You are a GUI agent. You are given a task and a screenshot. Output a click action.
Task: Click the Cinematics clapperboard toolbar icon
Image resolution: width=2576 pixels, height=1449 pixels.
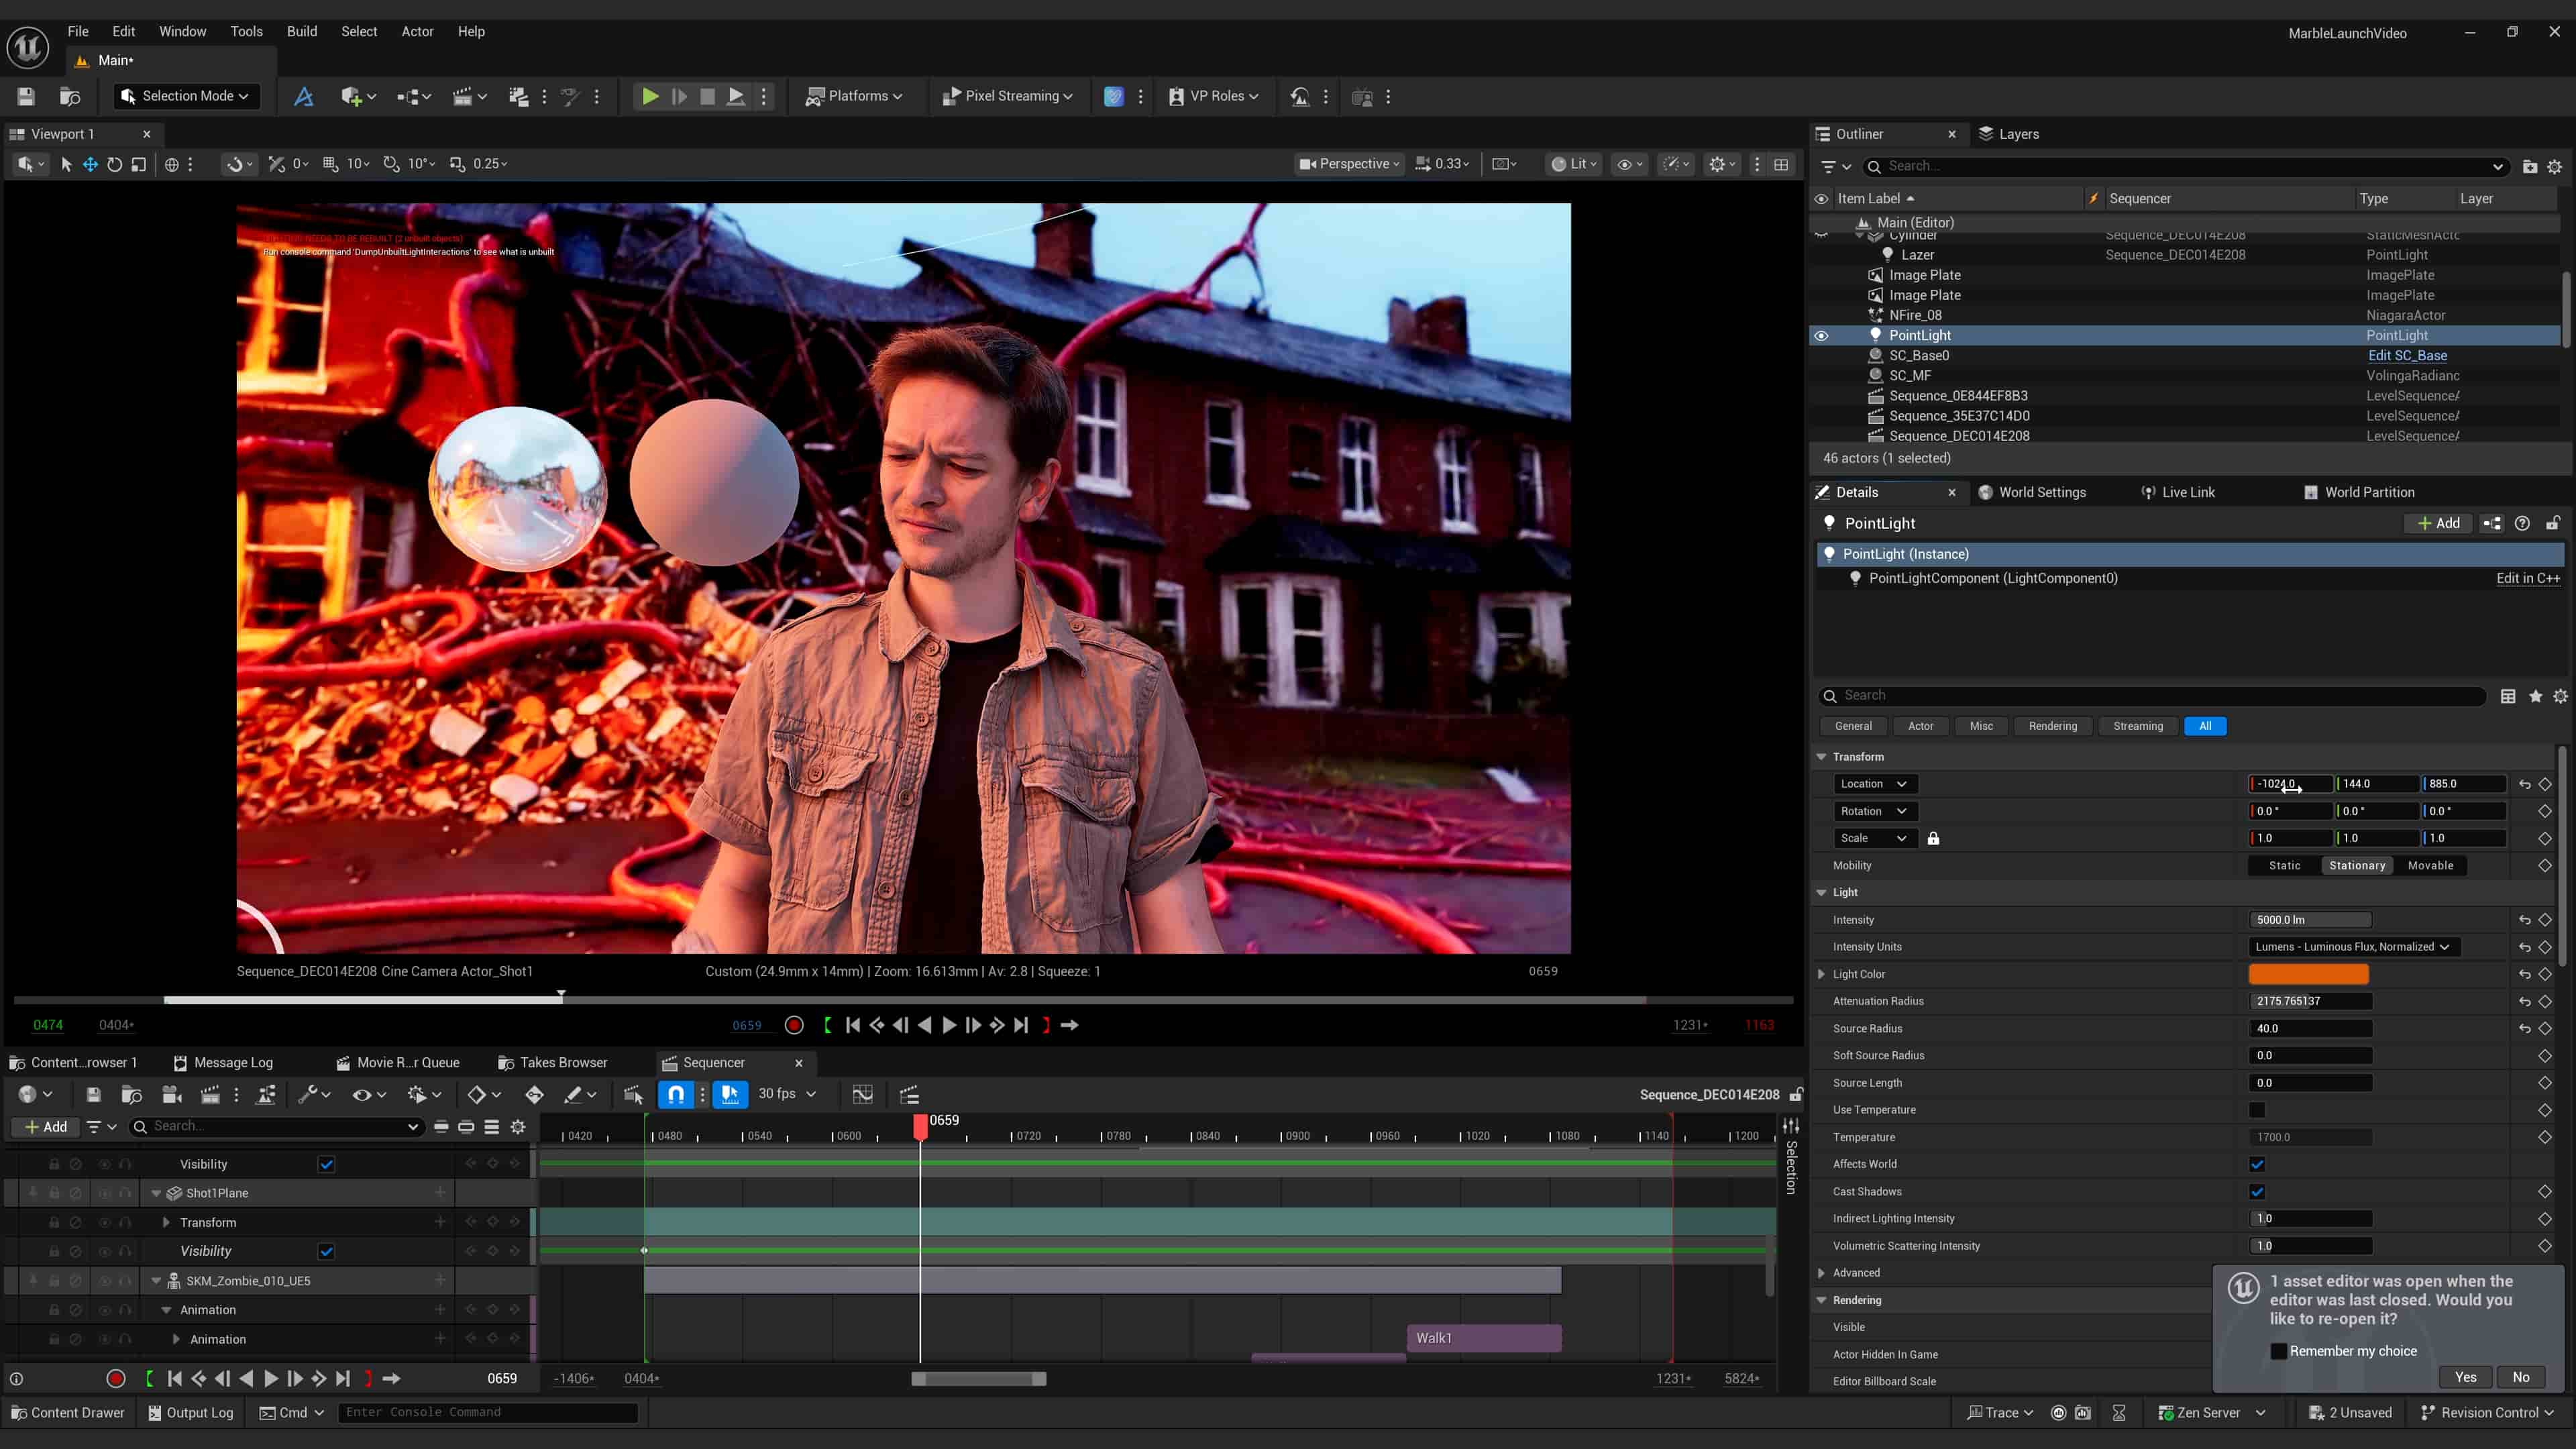462,96
